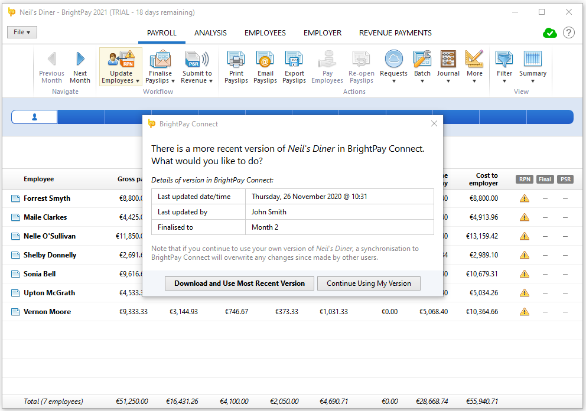The image size is (586, 411).
Task: Click Pay Employees icon
Action: [327, 67]
